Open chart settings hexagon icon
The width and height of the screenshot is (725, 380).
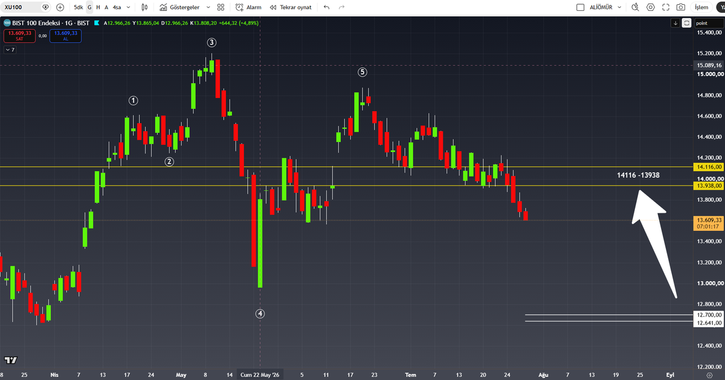coord(651,7)
